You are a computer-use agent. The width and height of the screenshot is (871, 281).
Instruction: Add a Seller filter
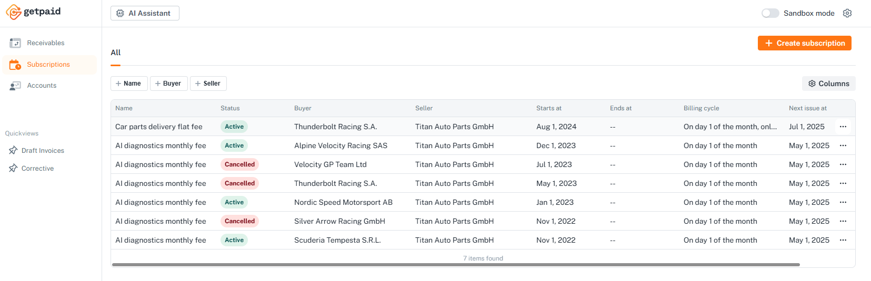coord(208,84)
